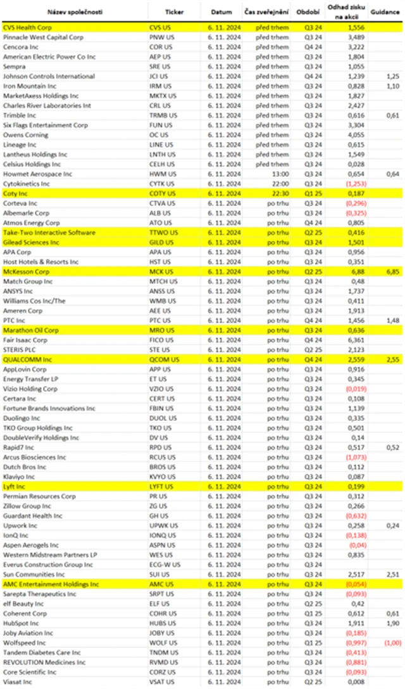
Task: Select the Datum column header
Action: pos(221,12)
